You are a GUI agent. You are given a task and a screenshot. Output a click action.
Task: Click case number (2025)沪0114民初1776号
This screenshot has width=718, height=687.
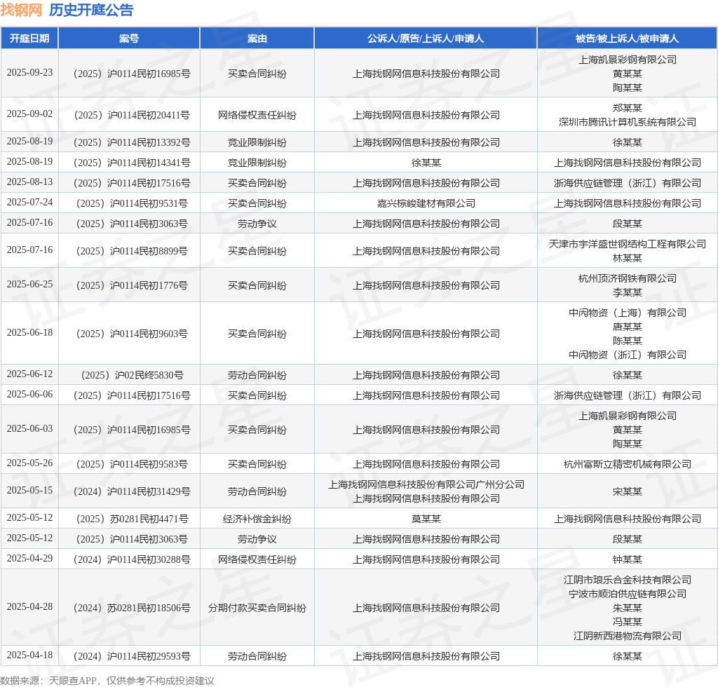click(x=132, y=285)
